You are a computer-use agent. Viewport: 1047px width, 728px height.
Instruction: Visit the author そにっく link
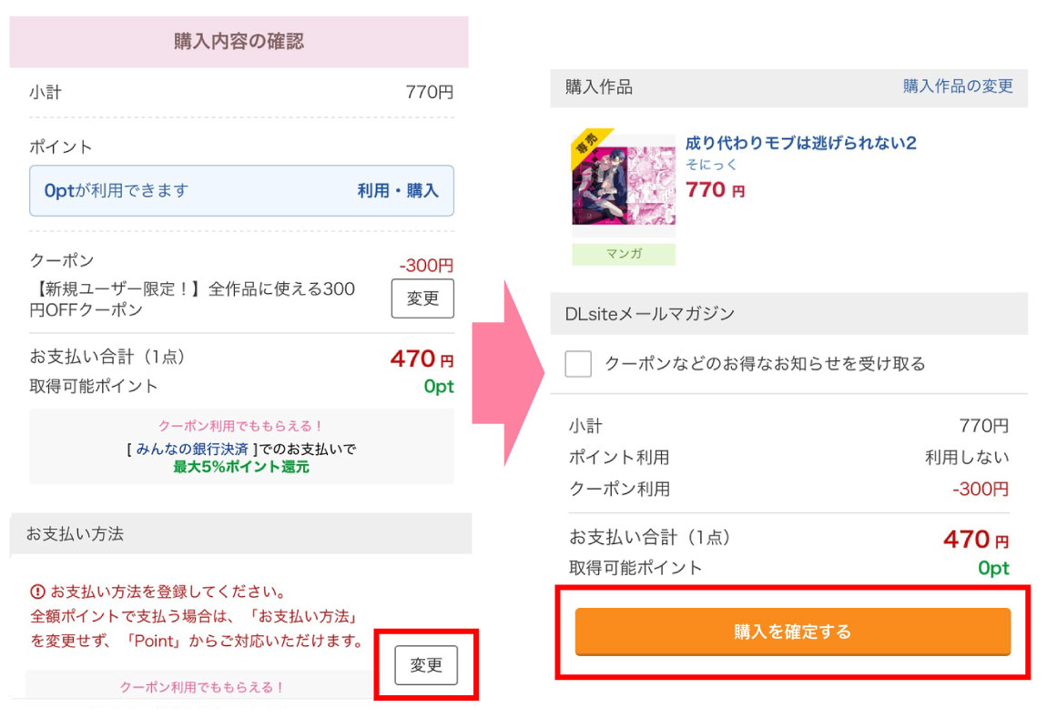point(711,165)
